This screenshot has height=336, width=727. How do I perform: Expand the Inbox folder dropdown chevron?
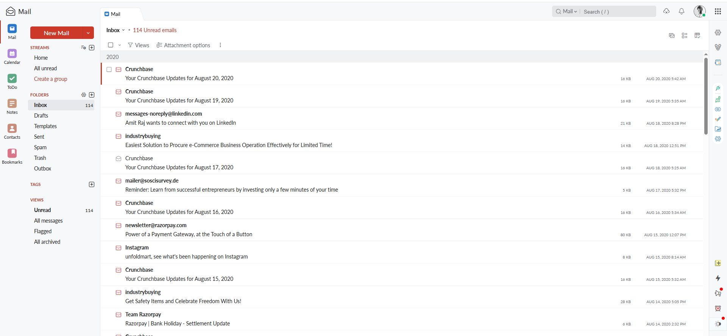point(123,30)
